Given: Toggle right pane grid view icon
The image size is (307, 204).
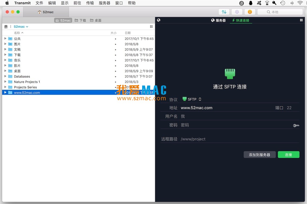Looking at the screenshot, I should (x=301, y=20).
